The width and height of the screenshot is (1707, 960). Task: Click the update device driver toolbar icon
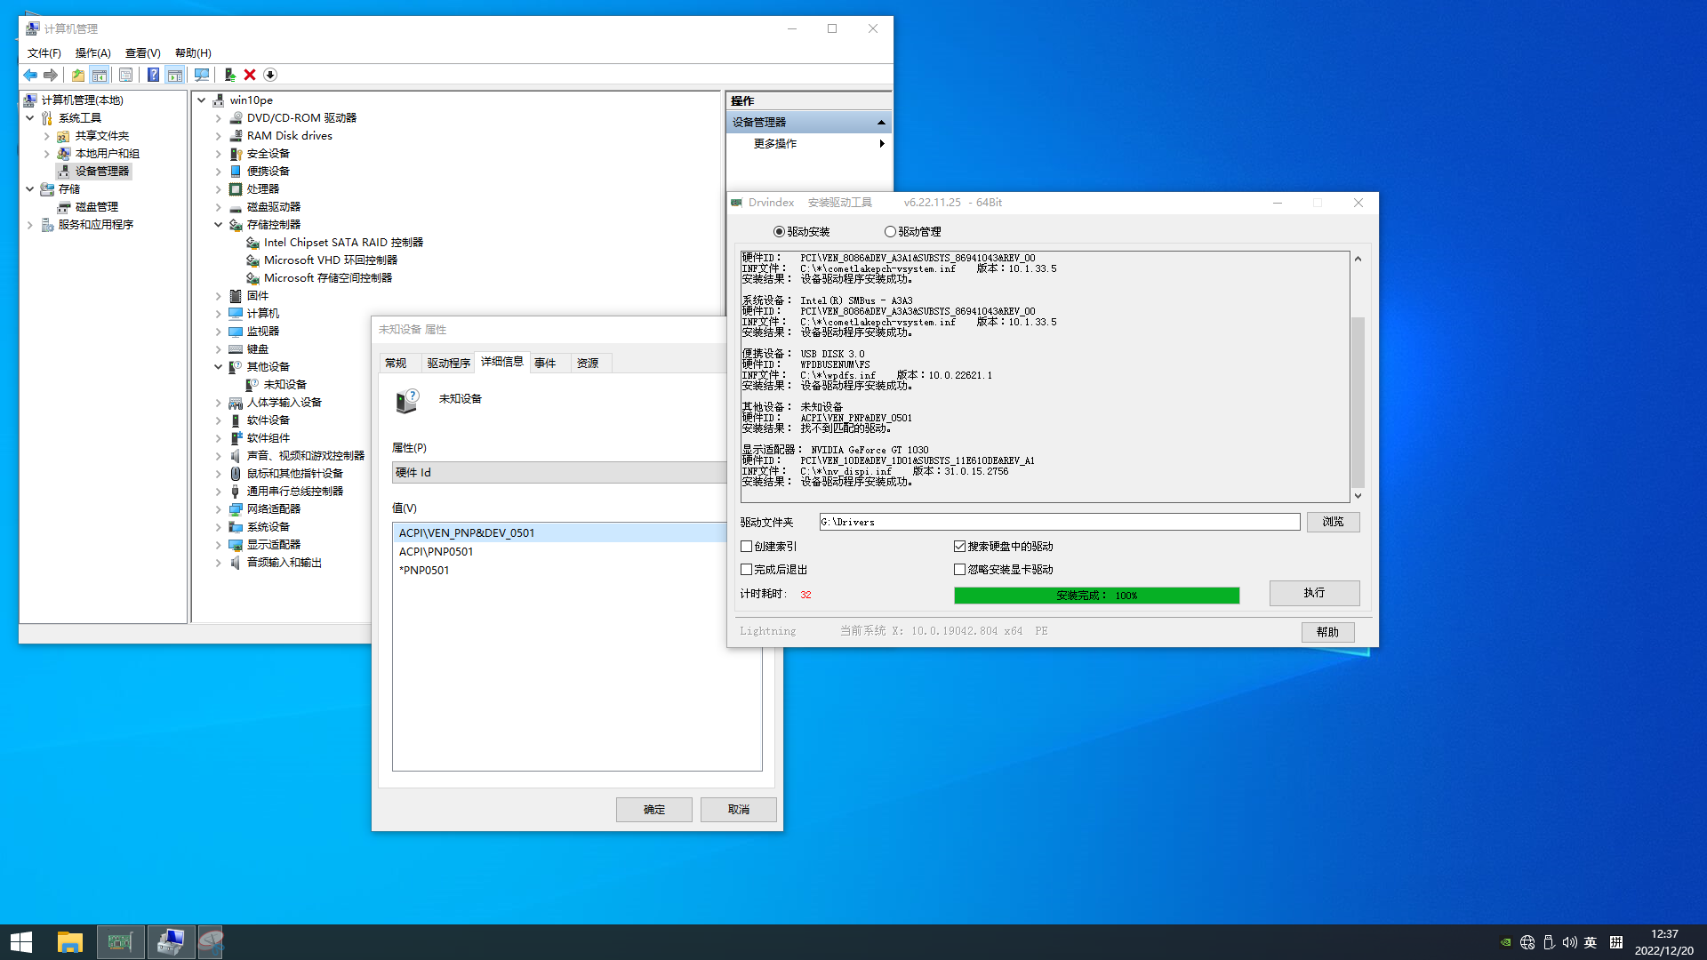tap(230, 76)
